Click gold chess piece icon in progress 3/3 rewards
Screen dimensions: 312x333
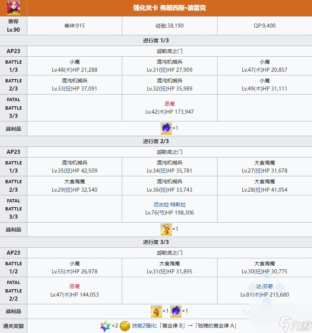(156, 311)
